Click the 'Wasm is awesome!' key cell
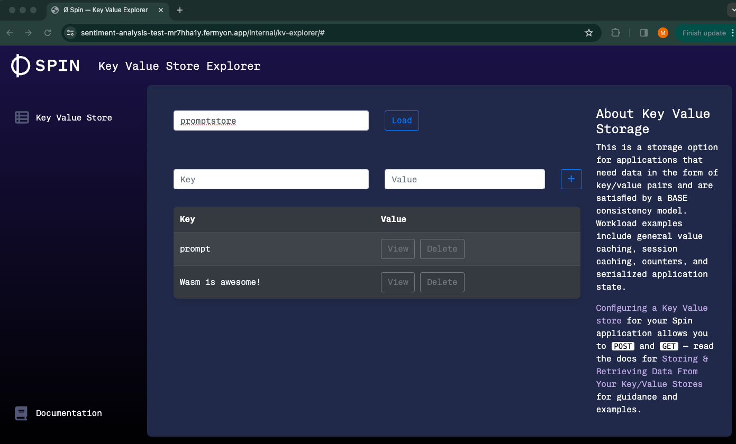This screenshot has width=736, height=444. click(x=220, y=282)
